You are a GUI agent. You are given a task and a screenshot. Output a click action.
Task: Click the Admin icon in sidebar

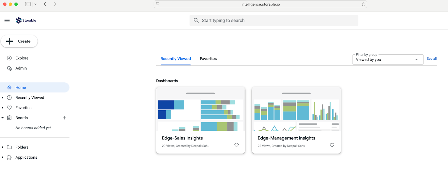coord(9,68)
